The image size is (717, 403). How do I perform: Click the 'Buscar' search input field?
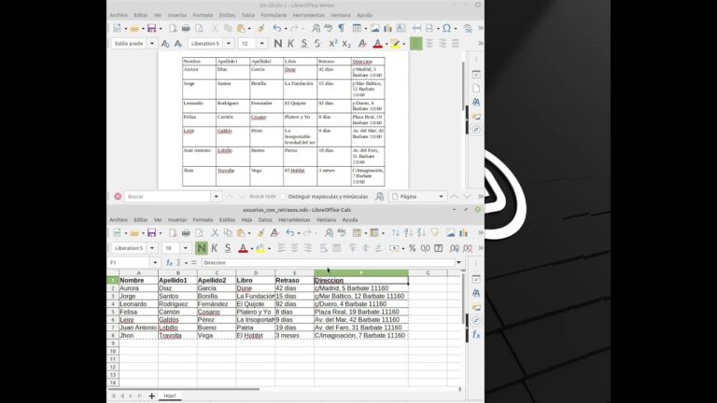tap(167, 197)
